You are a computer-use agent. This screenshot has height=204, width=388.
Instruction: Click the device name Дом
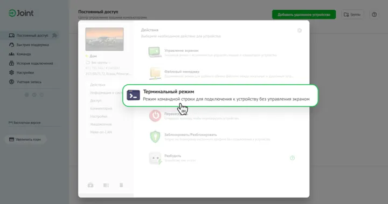click(x=93, y=56)
